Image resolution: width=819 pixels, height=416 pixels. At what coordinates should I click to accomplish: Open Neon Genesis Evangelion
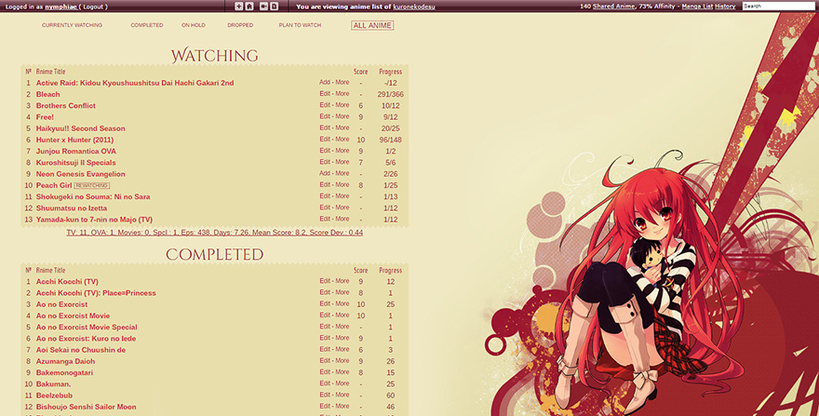tap(80, 174)
